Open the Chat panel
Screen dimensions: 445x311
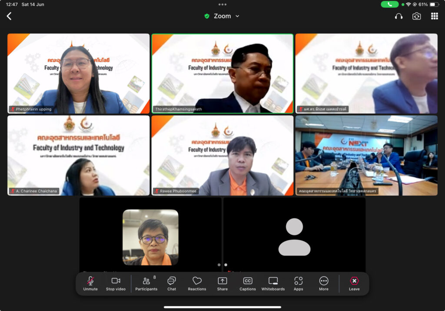pyautogui.click(x=172, y=284)
